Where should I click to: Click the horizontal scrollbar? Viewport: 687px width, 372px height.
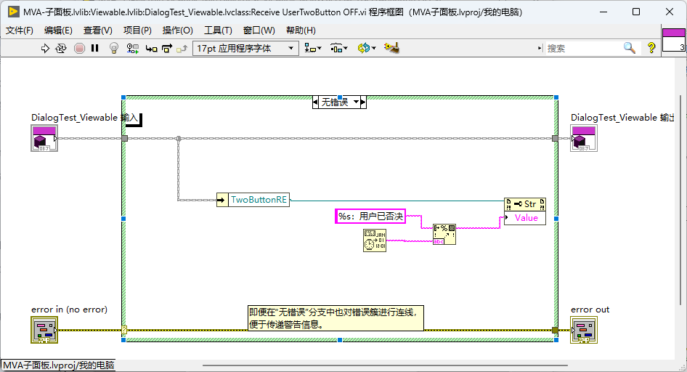coord(385,365)
